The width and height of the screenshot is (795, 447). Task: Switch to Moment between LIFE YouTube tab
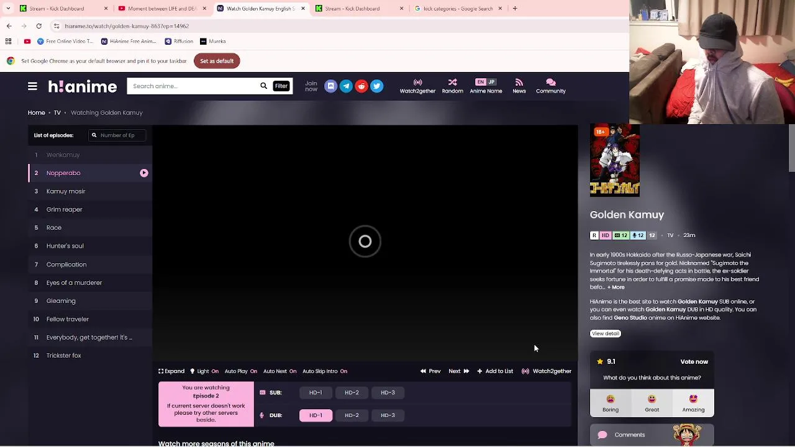(161, 9)
